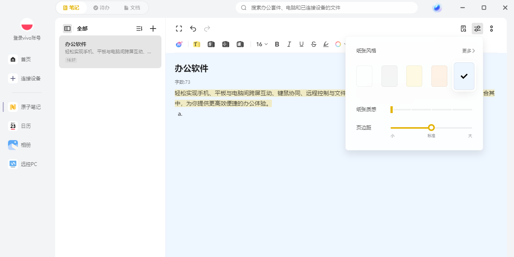Toggle fullscreen editor mode
The image size is (514, 257).
tap(179, 29)
